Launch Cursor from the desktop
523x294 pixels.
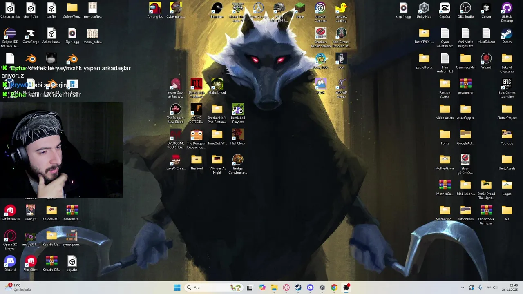click(486, 11)
